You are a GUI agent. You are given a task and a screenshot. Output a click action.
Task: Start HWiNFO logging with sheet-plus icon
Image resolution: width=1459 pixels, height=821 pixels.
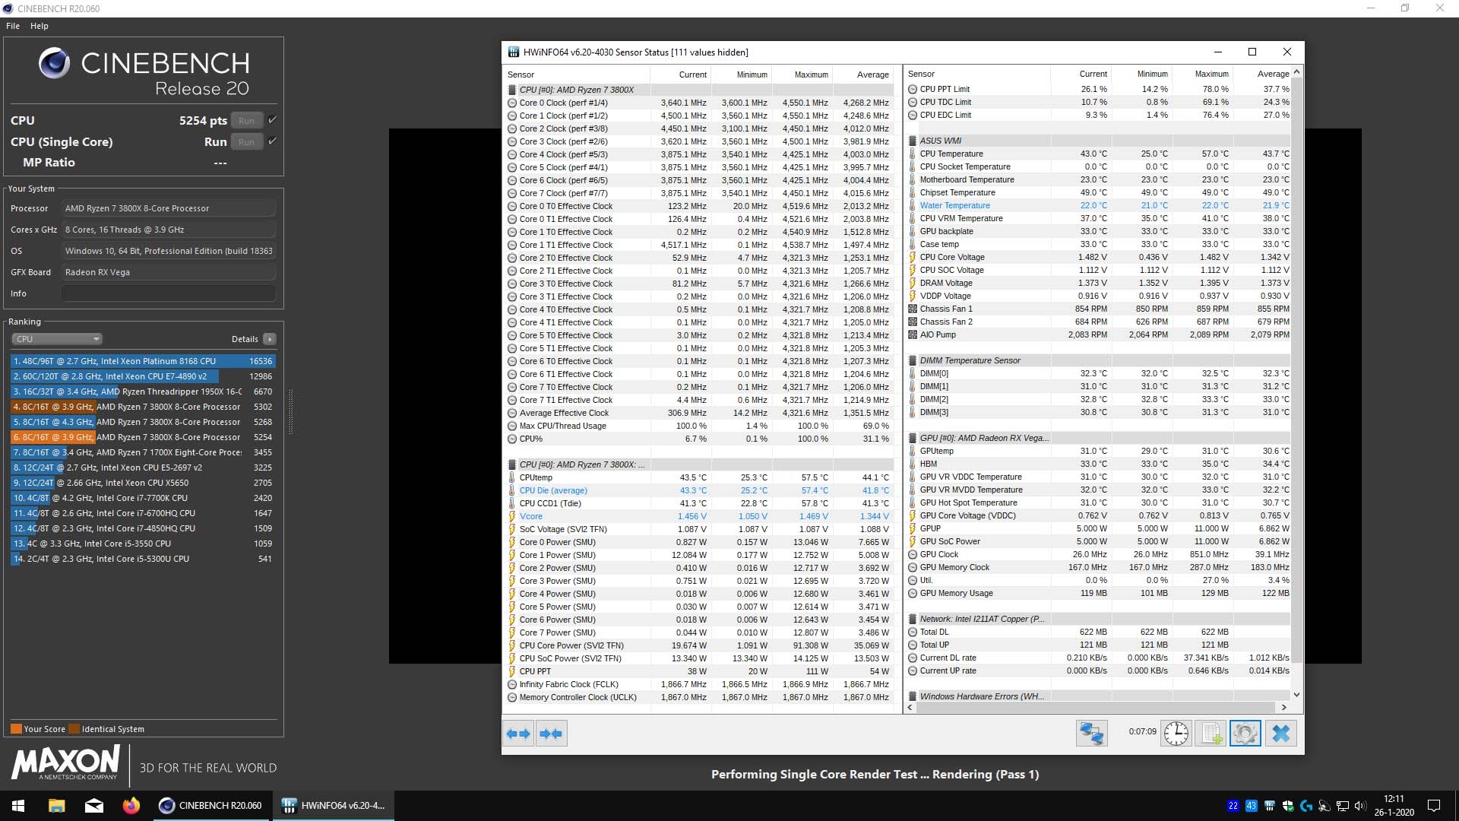pyautogui.click(x=1211, y=734)
